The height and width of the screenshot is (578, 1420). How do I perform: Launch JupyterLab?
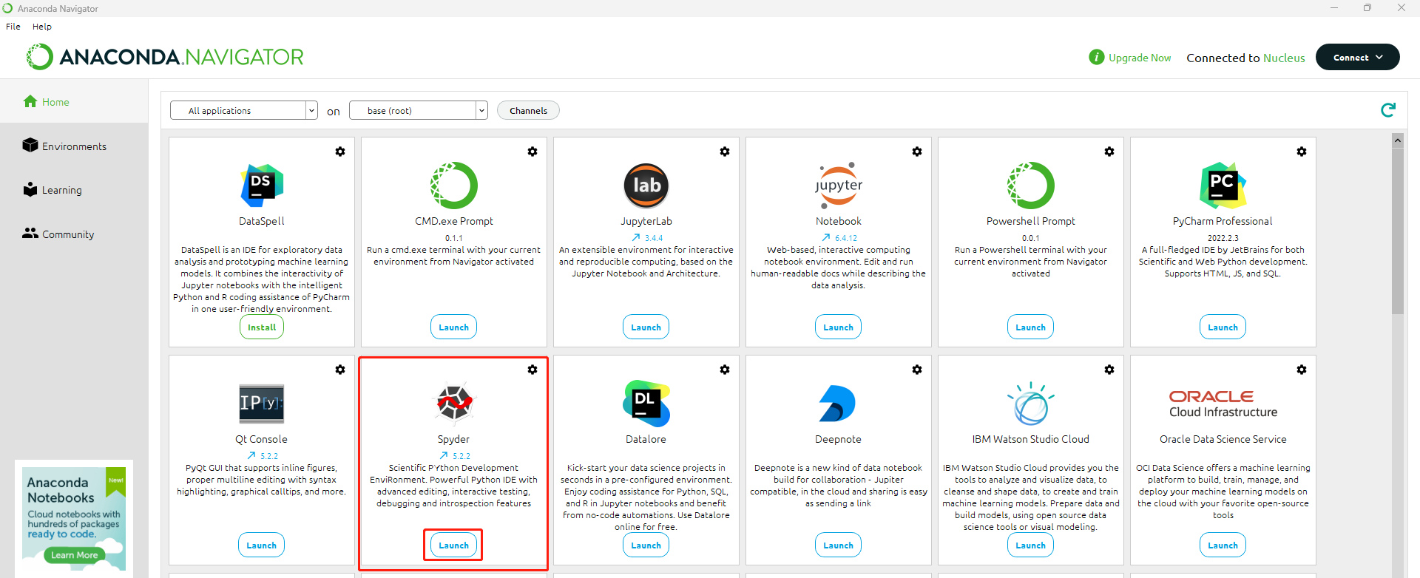pos(646,327)
